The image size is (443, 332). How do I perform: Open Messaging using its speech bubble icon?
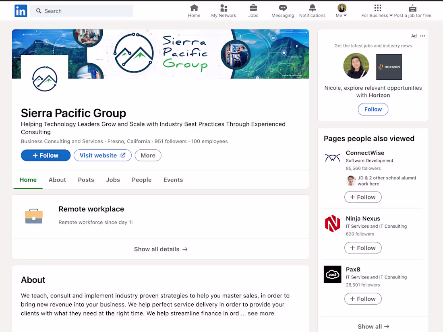(282, 8)
